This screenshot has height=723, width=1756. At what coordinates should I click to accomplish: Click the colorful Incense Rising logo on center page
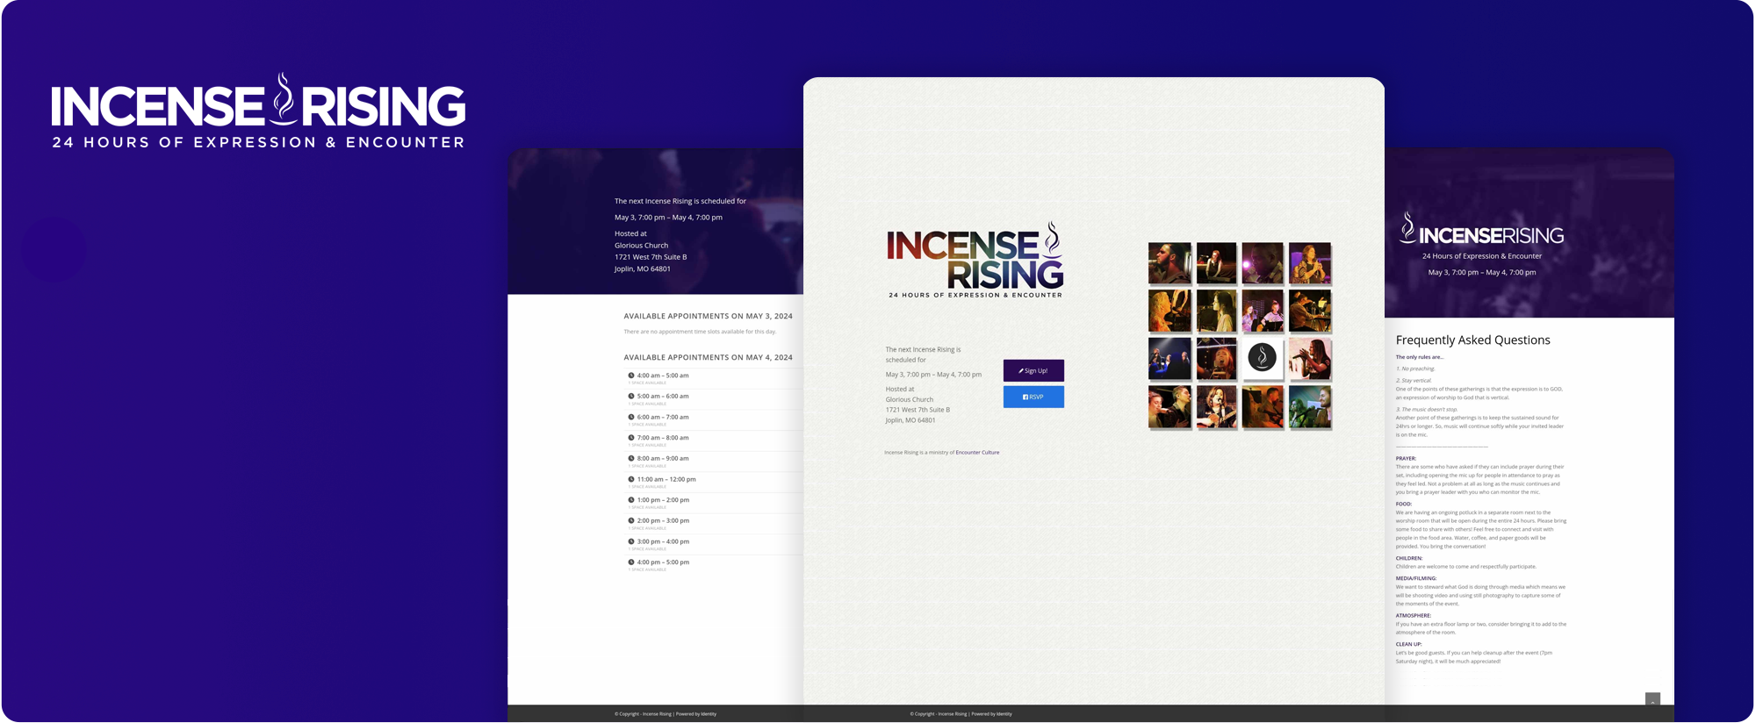click(x=975, y=260)
